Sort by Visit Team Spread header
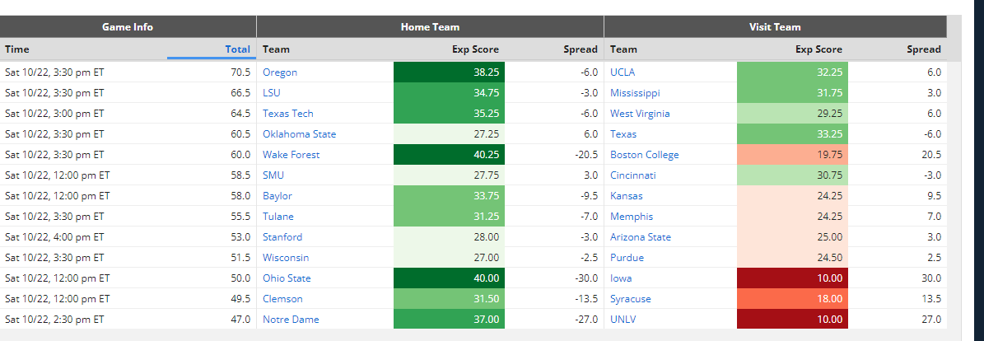 coord(924,49)
